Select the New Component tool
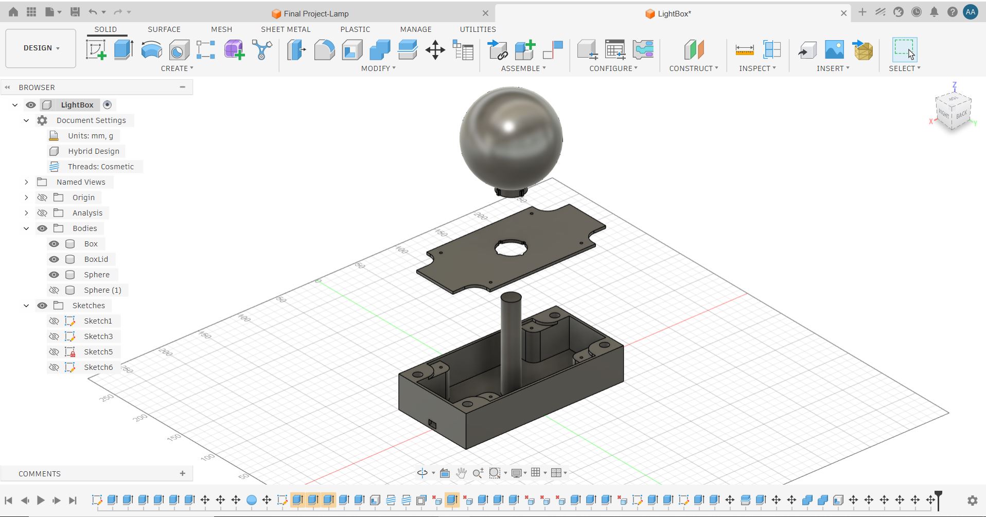The height and width of the screenshot is (517, 986). 525,50
